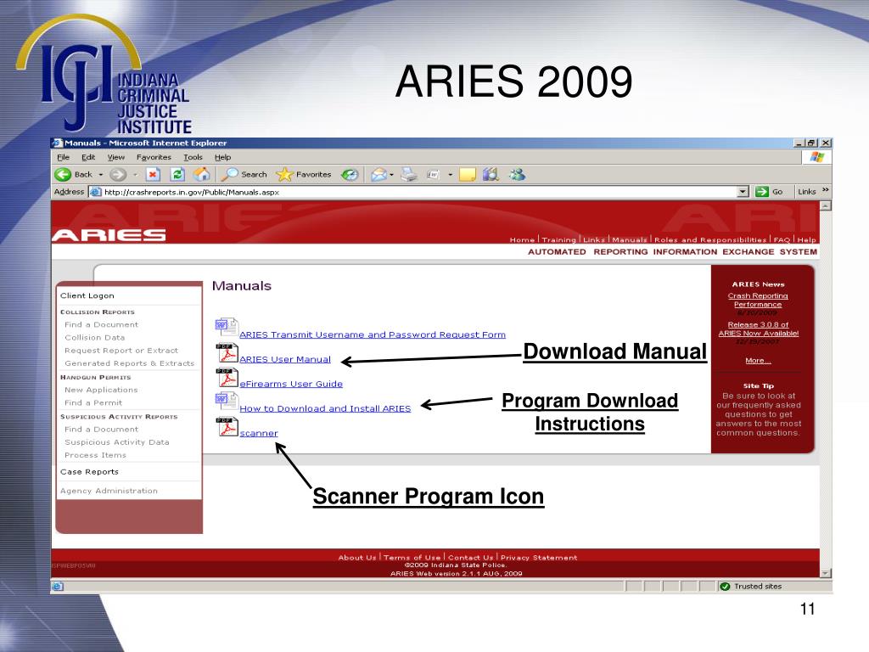Image resolution: width=869 pixels, height=652 pixels.
Task: Click the FAQ link in ARIES header
Action: coord(782,240)
